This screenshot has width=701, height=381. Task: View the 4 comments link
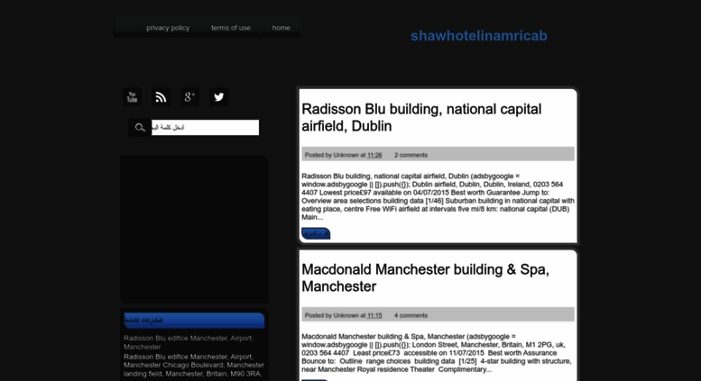410,315
